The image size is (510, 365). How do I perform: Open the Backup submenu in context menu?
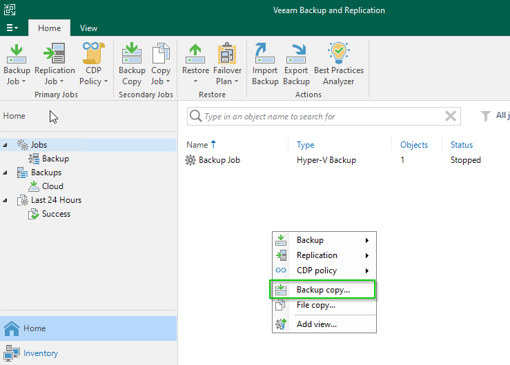(324, 240)
